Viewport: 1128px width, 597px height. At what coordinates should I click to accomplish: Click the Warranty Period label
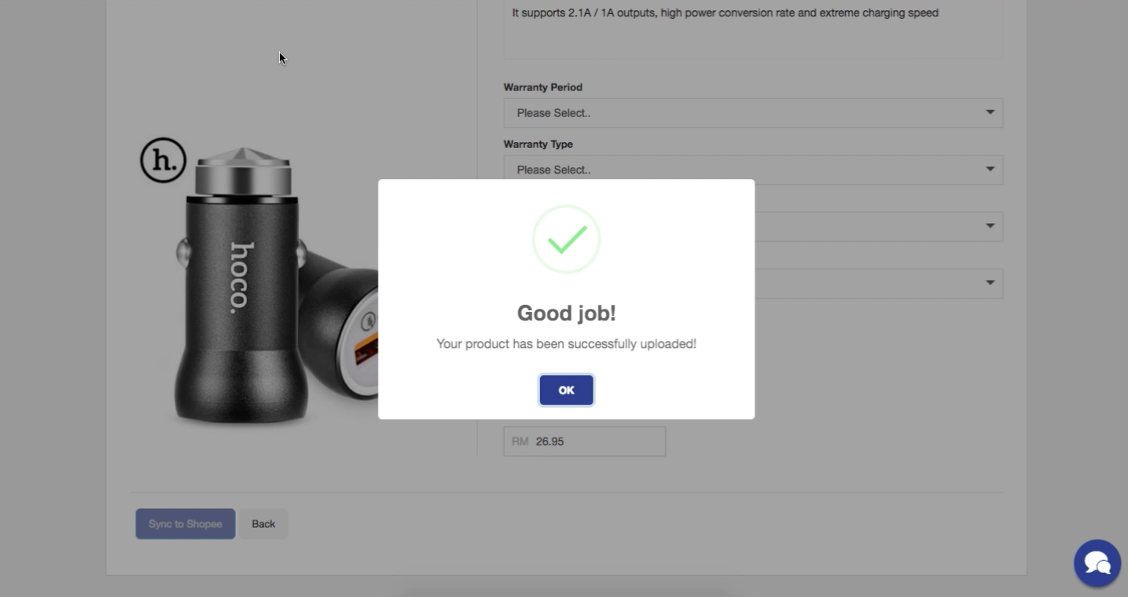coord(543,87)
